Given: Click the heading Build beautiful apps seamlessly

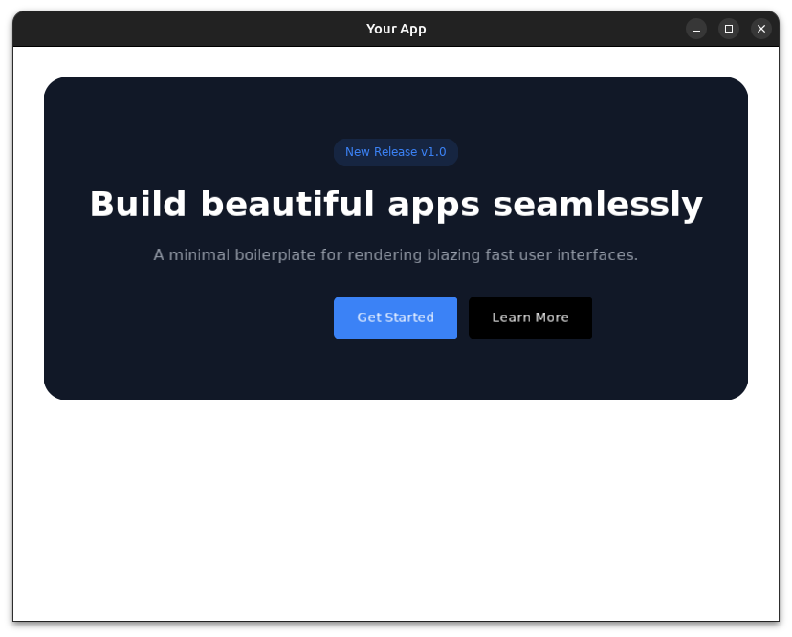Looking at the screenshot, I should click(x=396, y=205).
